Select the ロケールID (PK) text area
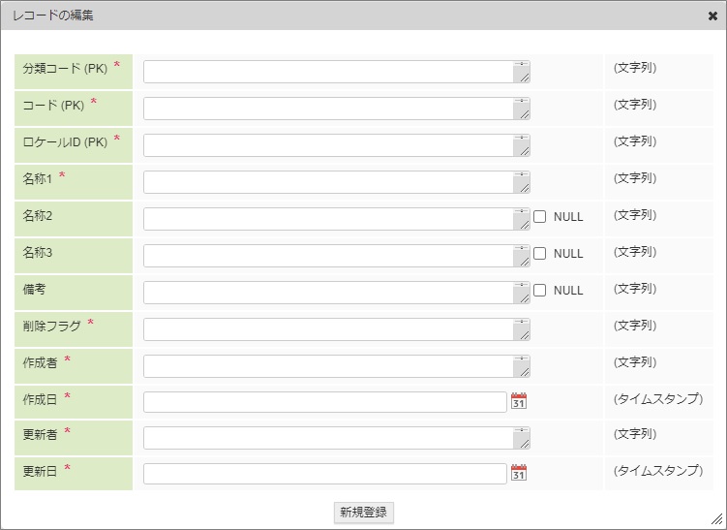Viewport: 727px width, 530px height. tap(327, 145)
